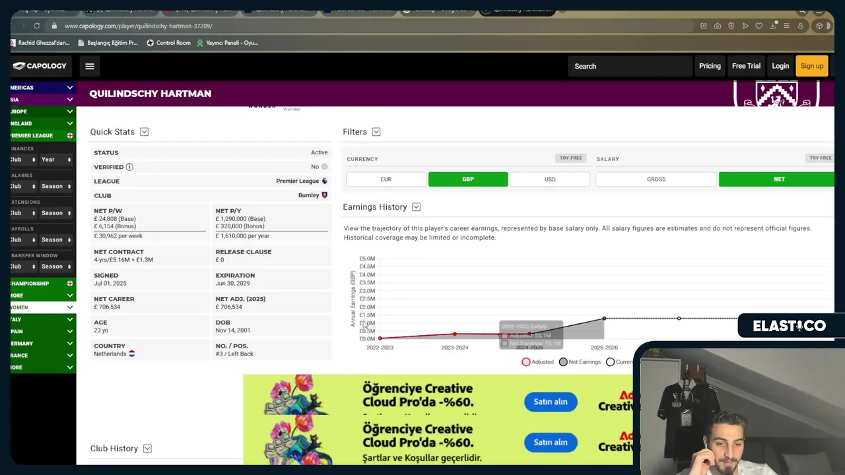Image resolution: width=845 pixels, height=475 pixels.
Task: Expand Europe in the sidebar
Action: click(43, 111)
